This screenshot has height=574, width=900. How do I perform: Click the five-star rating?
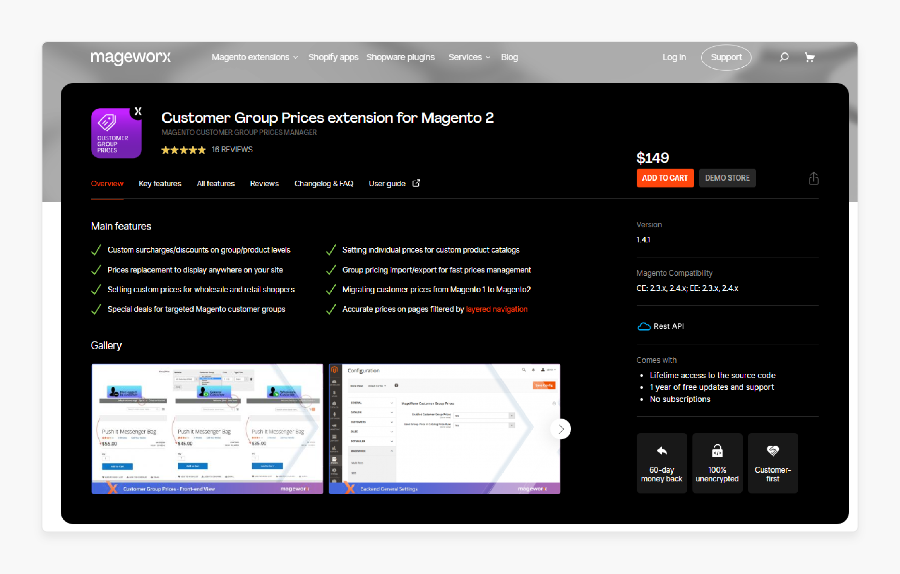[183, 150]
